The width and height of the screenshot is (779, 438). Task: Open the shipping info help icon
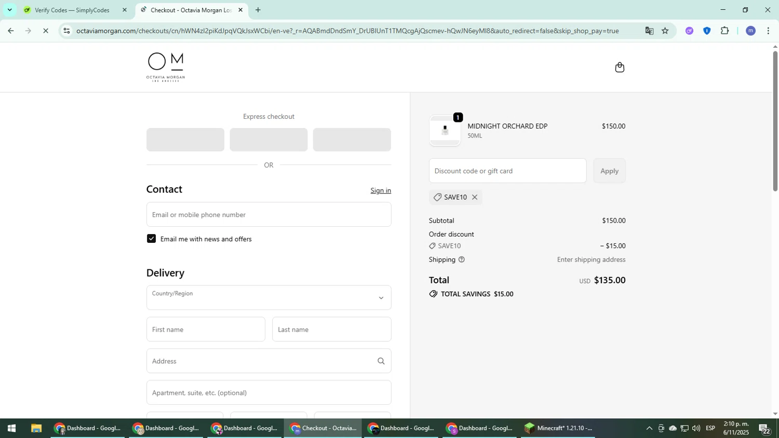click(x=461, y=259)
